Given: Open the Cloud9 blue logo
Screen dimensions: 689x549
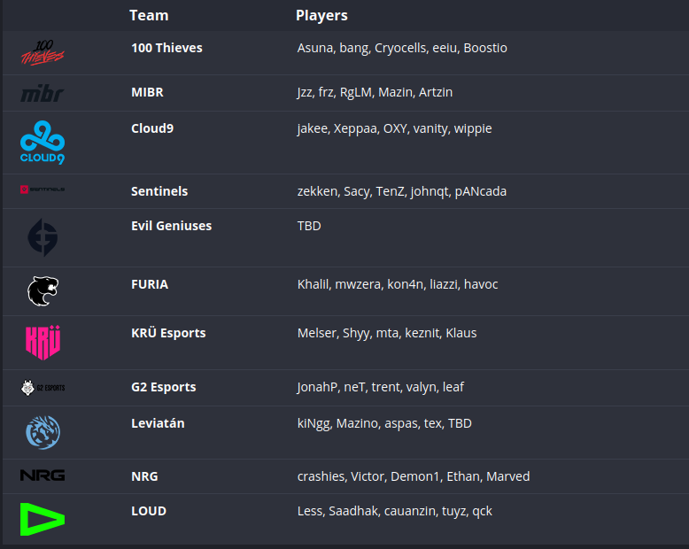Looking at the screenshot, I should [43, 143].
